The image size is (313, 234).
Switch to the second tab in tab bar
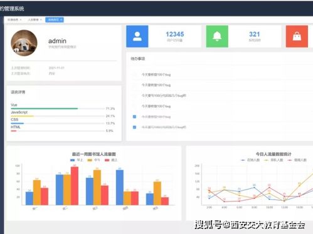33,20
